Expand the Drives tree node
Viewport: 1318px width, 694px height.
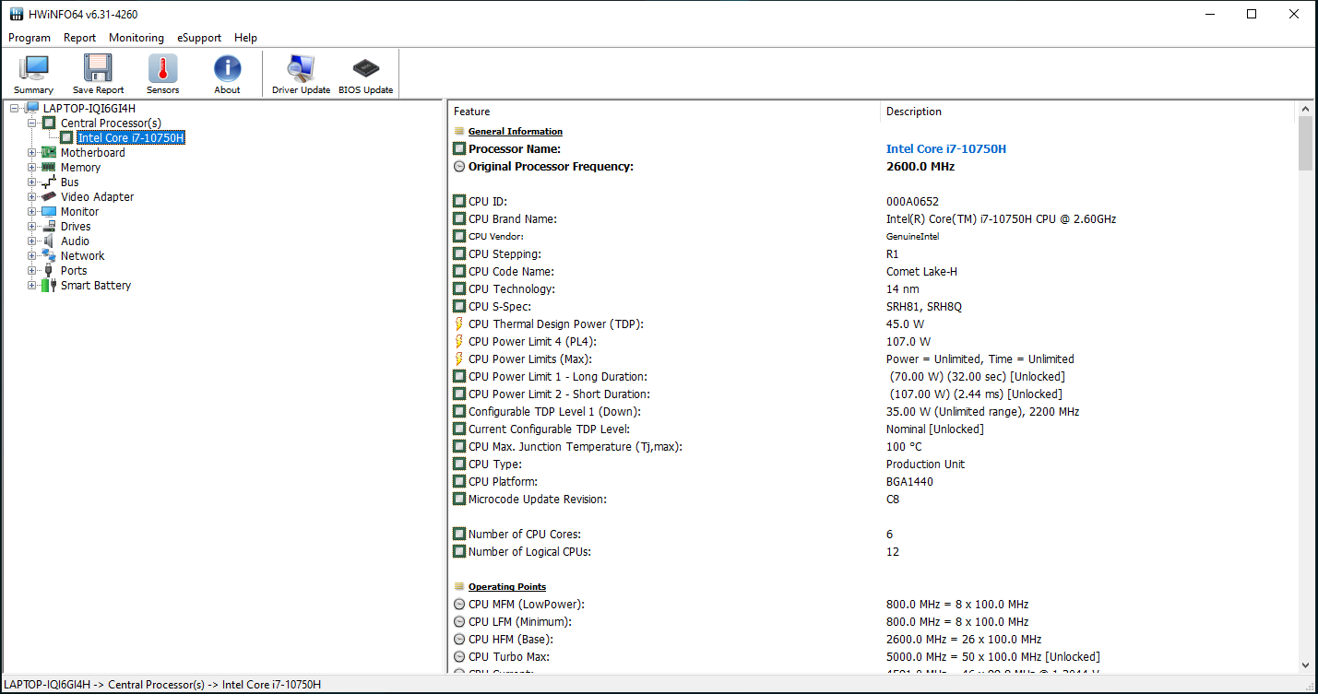31,227
